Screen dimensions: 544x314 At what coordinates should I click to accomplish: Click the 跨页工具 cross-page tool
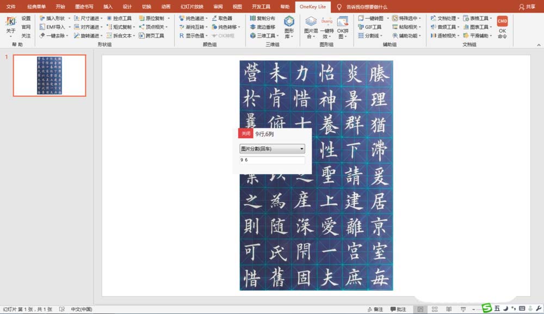[151, 35]
